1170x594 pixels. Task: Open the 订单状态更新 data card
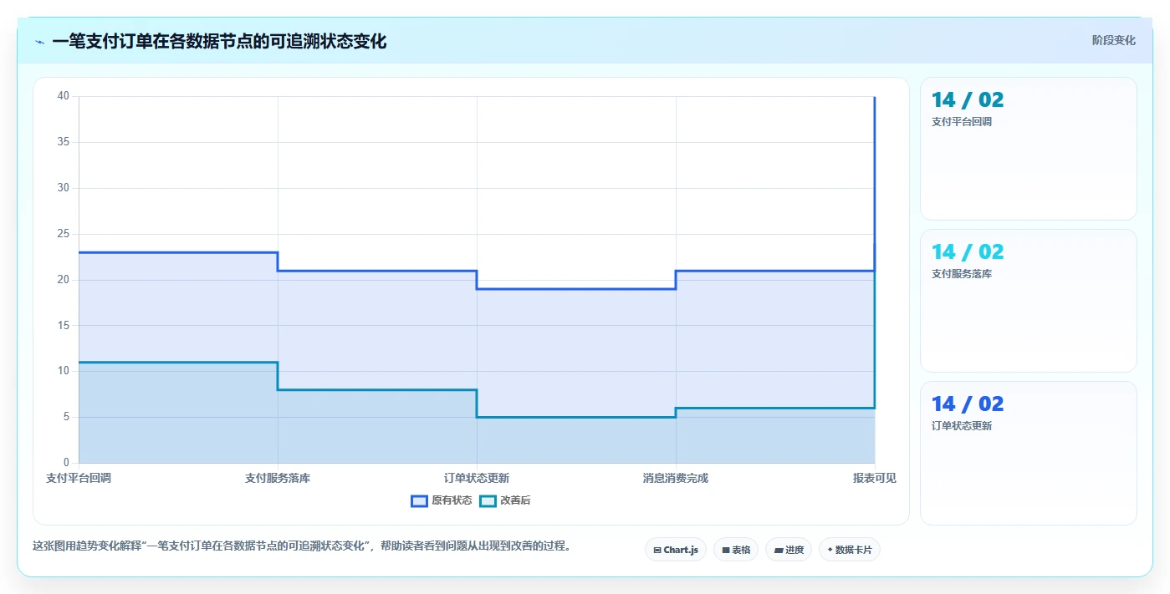click(1029, 454)
